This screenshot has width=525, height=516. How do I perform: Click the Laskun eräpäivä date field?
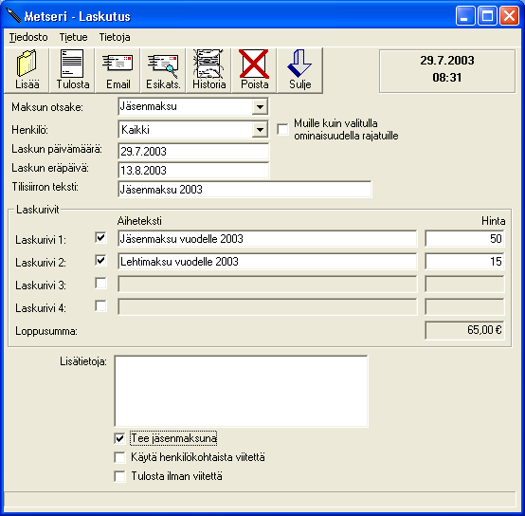click(x=193, y=170)
